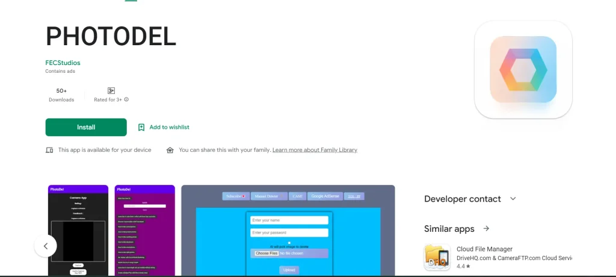
Task: Open the FECStudios developer page
Action: 63,63
